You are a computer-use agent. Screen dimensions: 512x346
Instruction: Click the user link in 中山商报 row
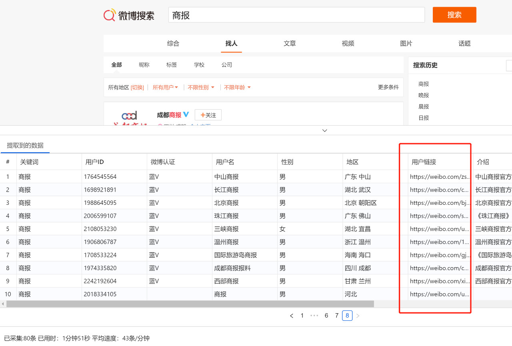click(440, 177)
